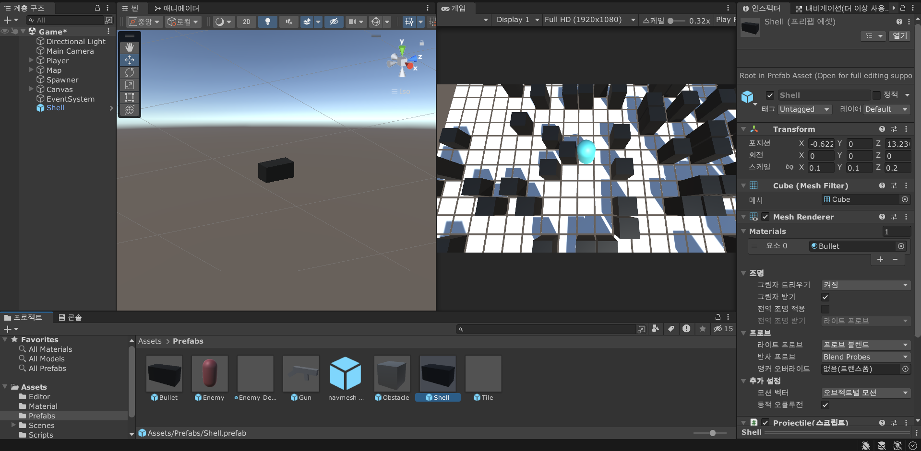Viewport: 921px width, 451px height.
Task: Toggle the 정적 static checkbox
Action: tap(876, 95)
